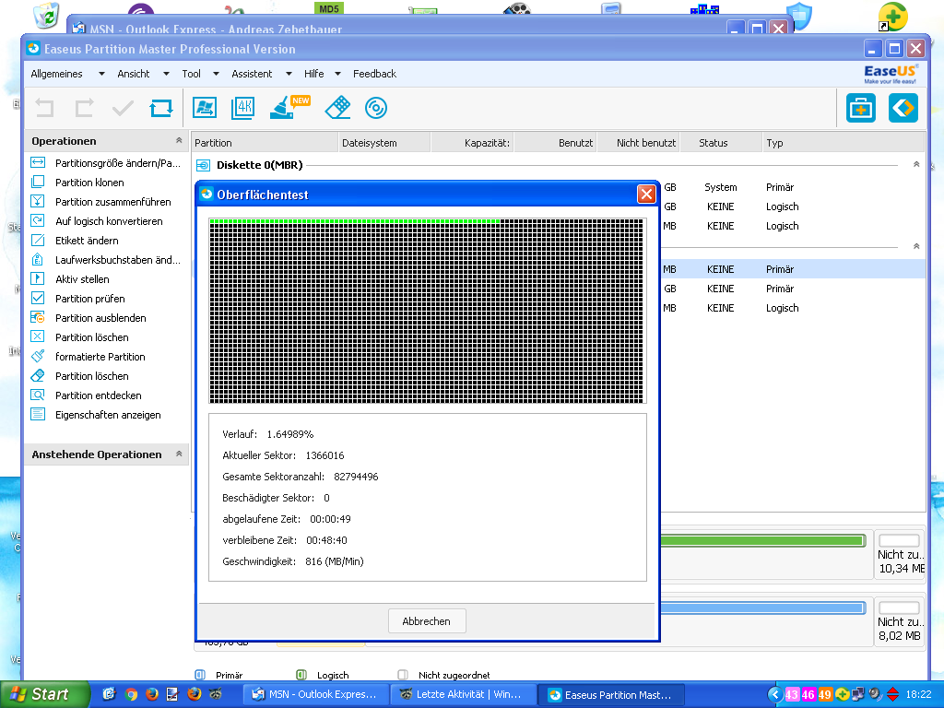Collapse the second disk group chevron
This screenshot has height=708, width=944.
click(916, 246)
